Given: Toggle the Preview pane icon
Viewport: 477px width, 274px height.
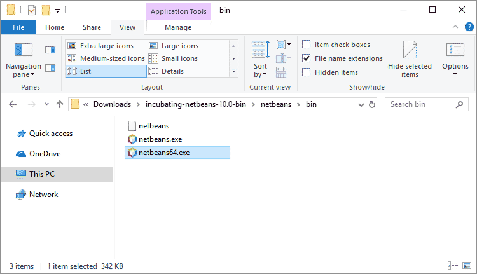Looking at the screenshot, I should pyautogui.click(x=50, y=49).
